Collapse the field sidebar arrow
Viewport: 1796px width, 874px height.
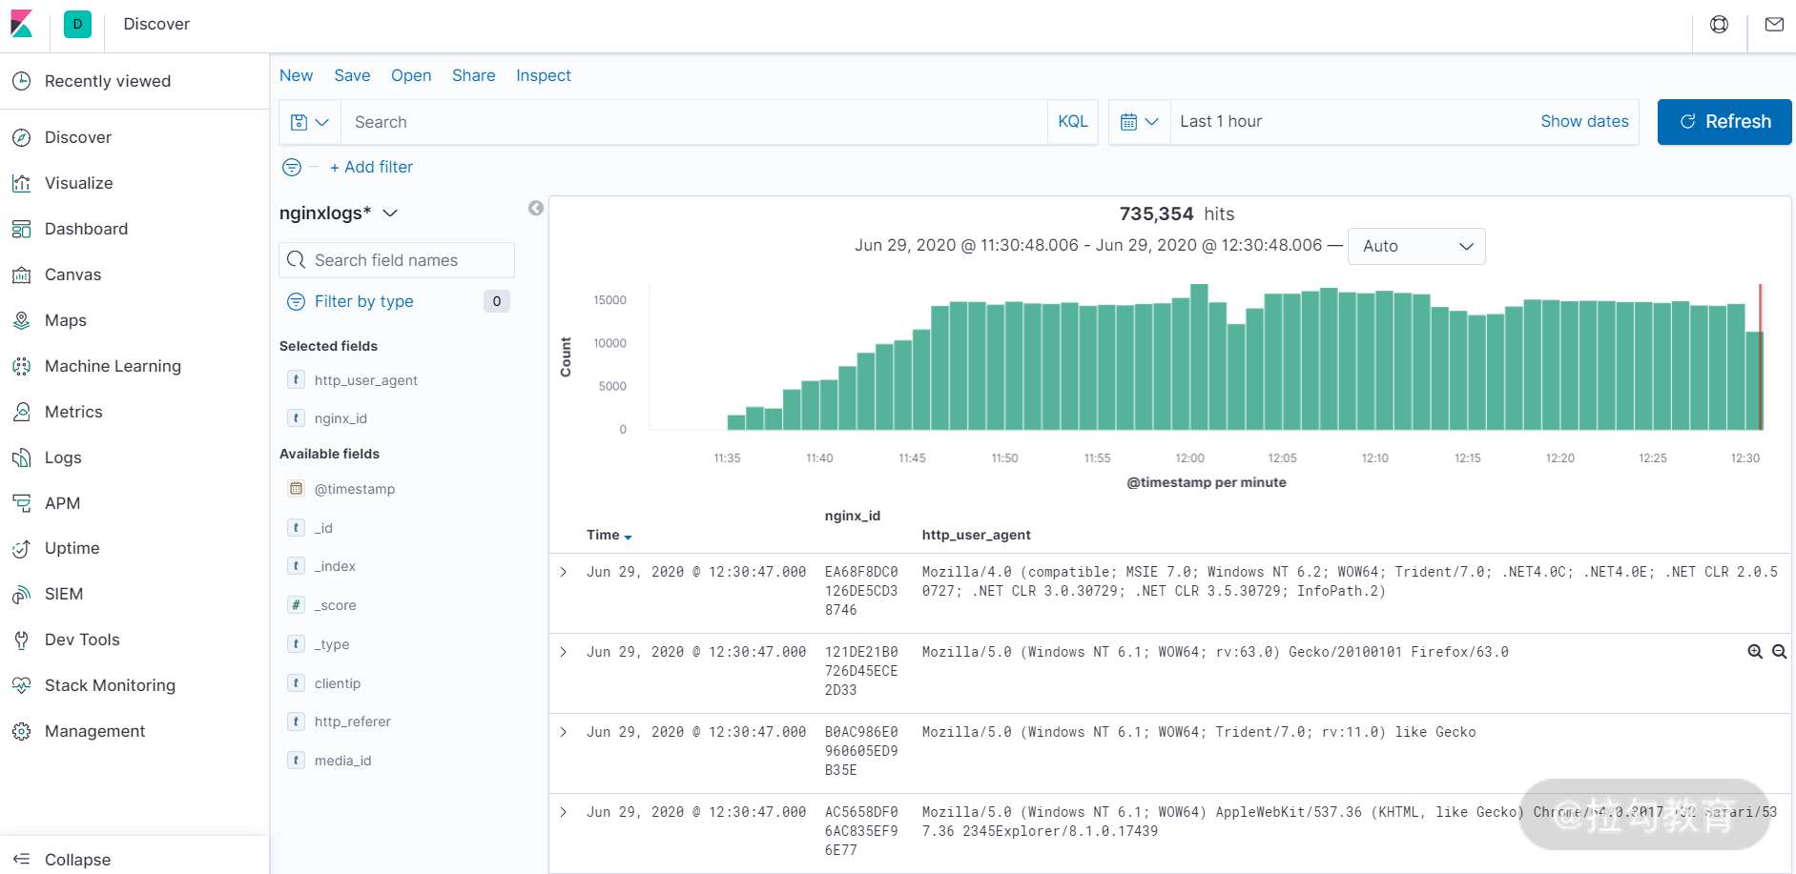(536, 208)
